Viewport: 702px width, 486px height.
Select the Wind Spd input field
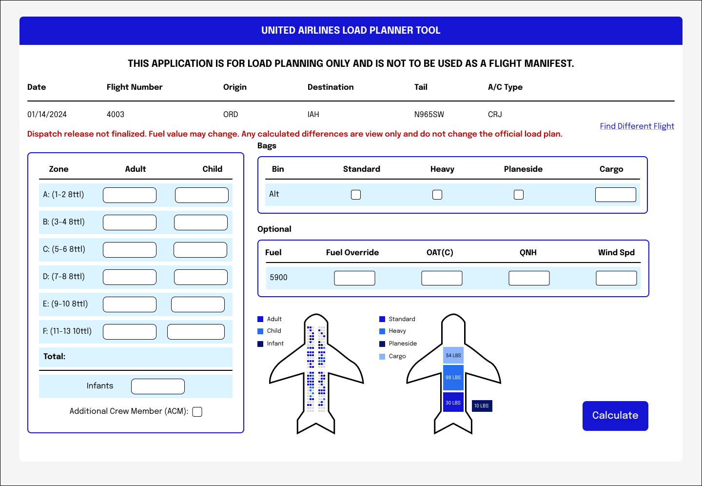[616, 278]
